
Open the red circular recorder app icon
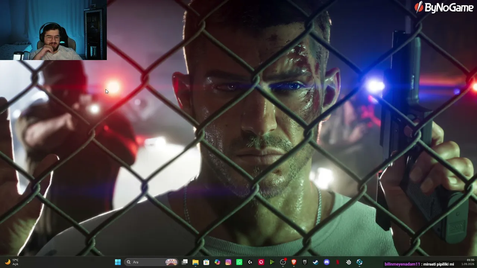point(261,262)
